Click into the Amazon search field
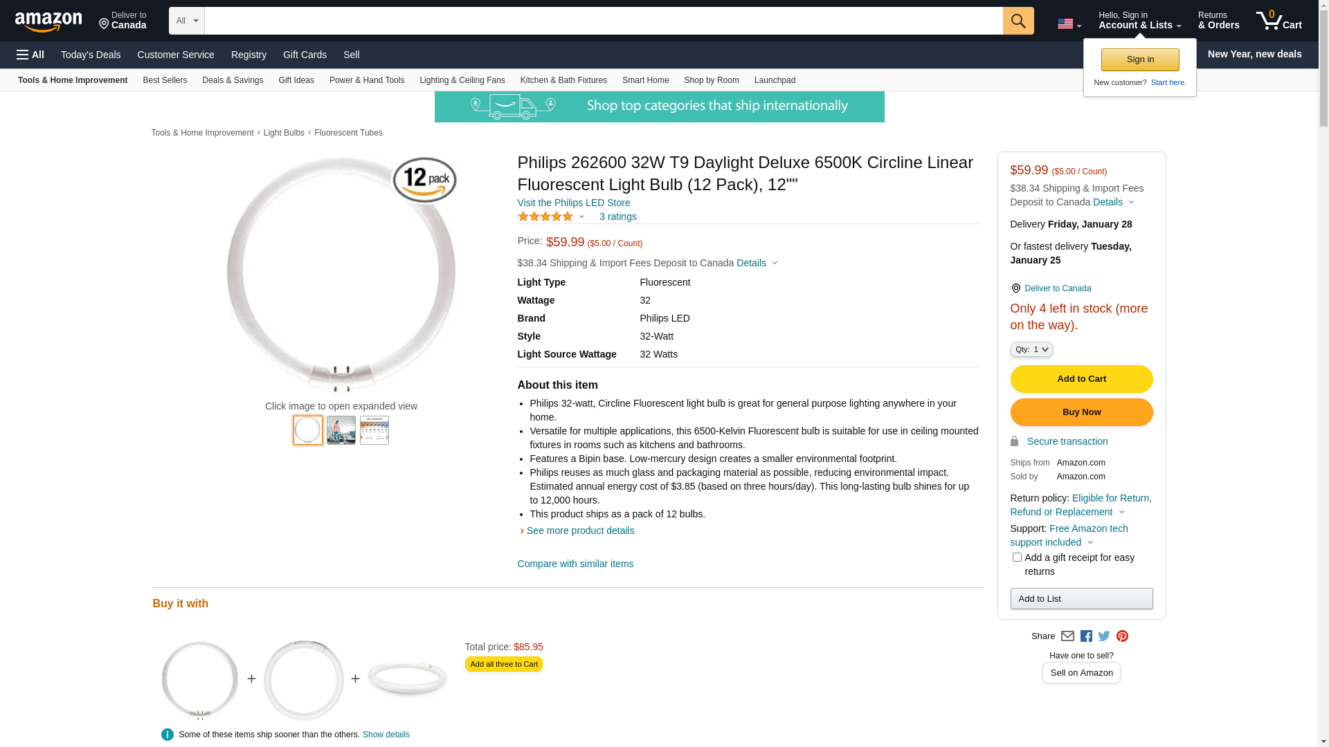The width and height of the screenshot is (1329, 747). [603, 21]
